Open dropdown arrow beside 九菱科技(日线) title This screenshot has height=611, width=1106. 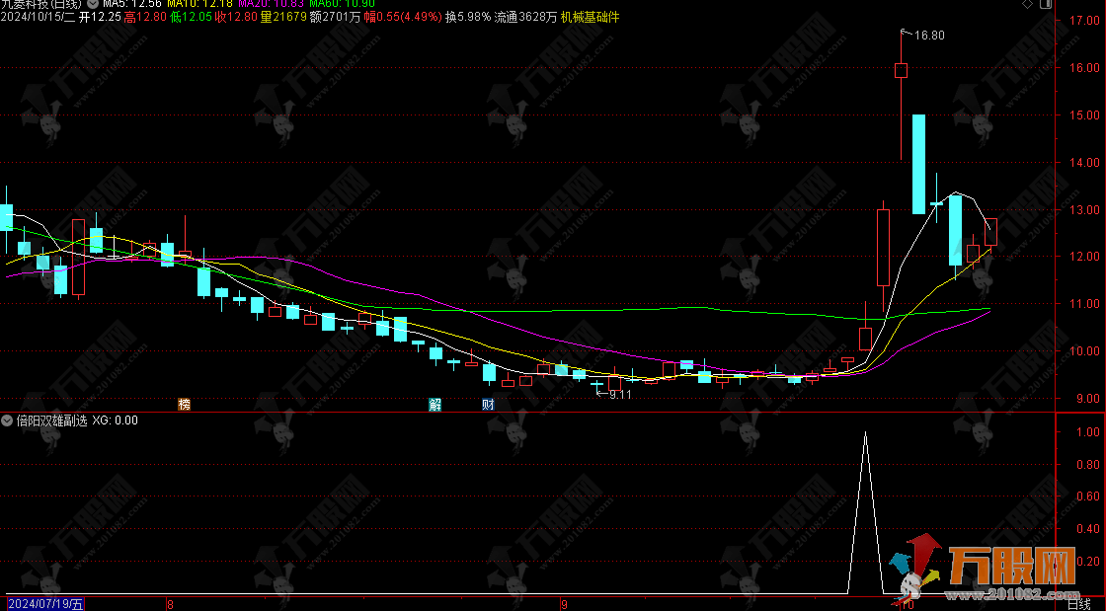click(93, 4)
